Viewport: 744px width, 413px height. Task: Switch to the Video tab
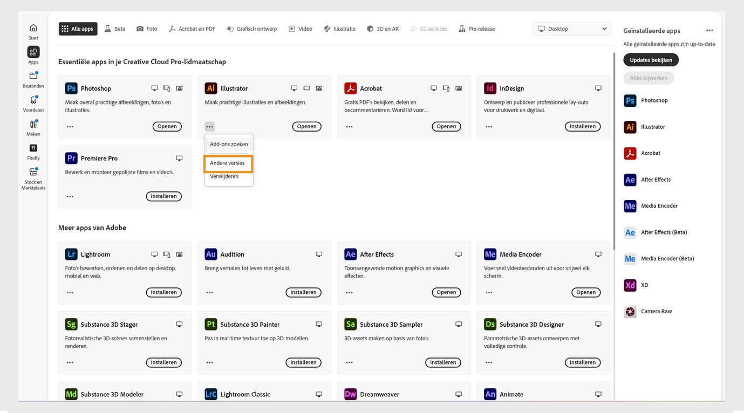300,29
